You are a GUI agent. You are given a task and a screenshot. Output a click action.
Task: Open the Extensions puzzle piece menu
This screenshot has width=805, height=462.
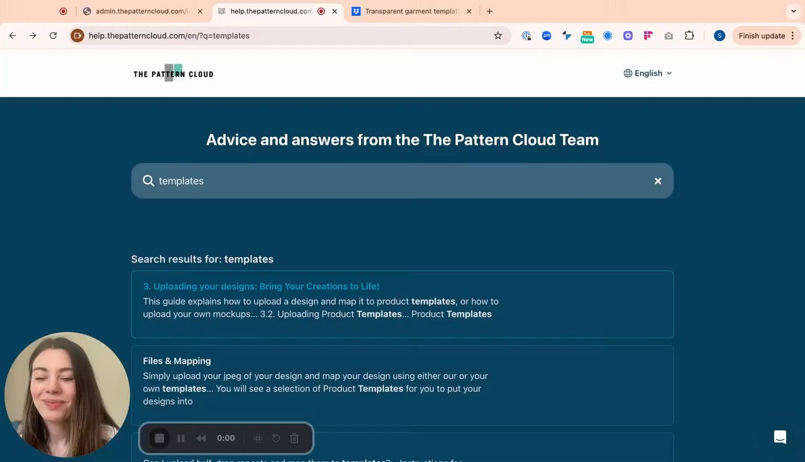tap(689, 36)
